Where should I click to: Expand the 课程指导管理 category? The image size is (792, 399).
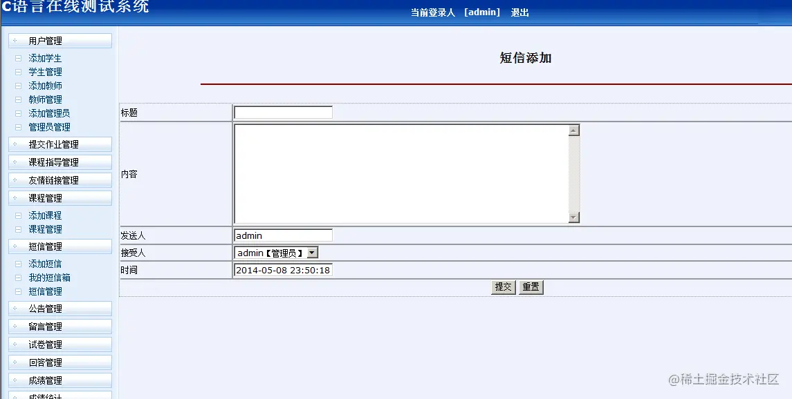point(14,162)
